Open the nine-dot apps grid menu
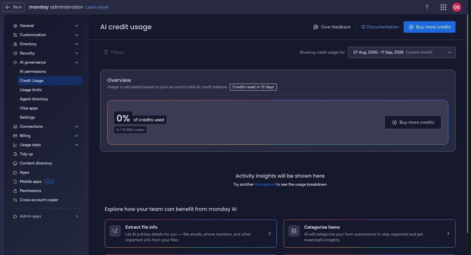This screenshot has height=255, width=471. [x=443, y=7]
